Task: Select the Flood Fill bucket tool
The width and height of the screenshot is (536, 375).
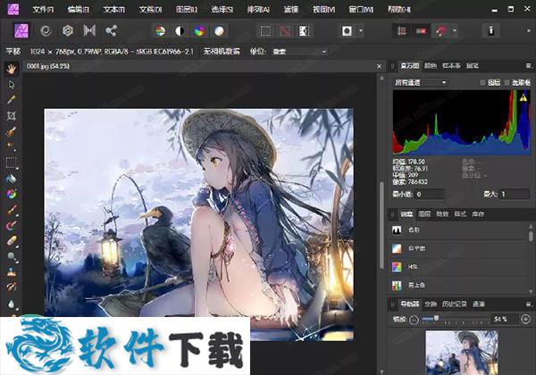Action: click(12, 179)
